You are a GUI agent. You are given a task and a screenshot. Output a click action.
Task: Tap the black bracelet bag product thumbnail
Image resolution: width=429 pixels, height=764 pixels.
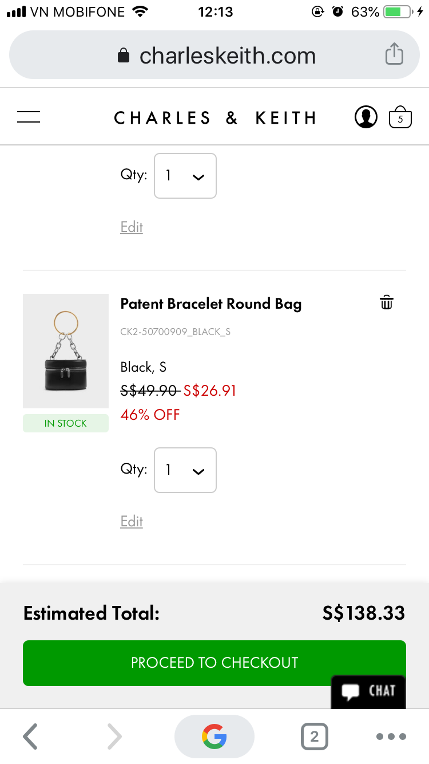click(65, 351)
